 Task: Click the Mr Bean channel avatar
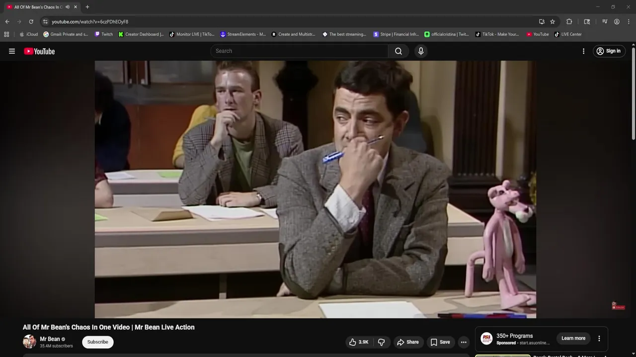(29, 342)
